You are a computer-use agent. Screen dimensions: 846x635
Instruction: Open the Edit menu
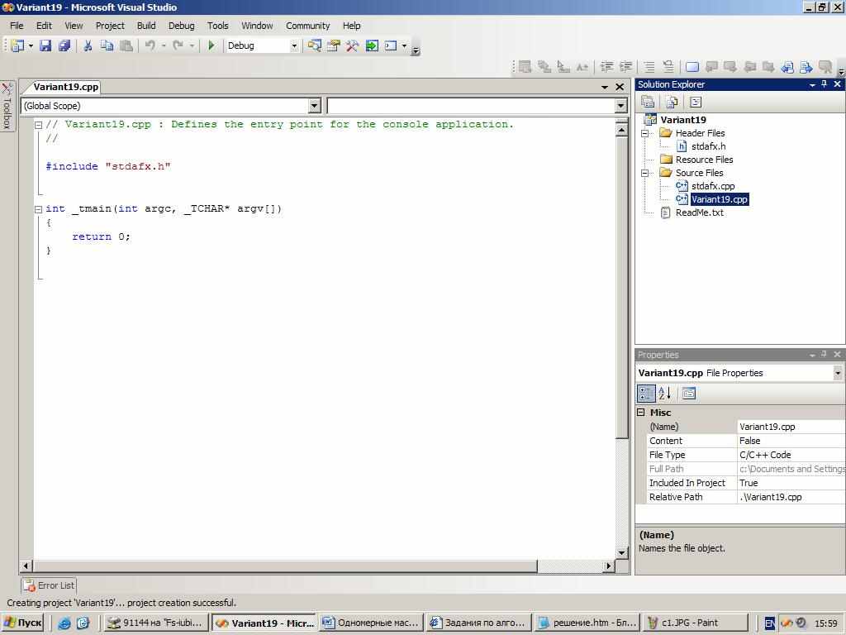pos(45,26)
